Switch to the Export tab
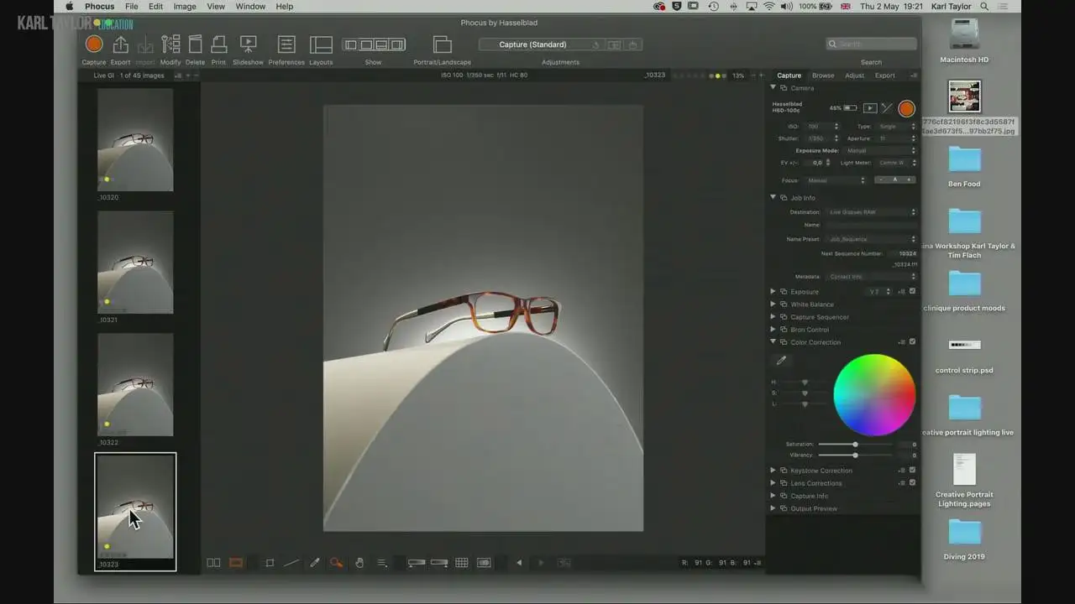This screenshot has height=604, width=1075. (x=885, y=75)
